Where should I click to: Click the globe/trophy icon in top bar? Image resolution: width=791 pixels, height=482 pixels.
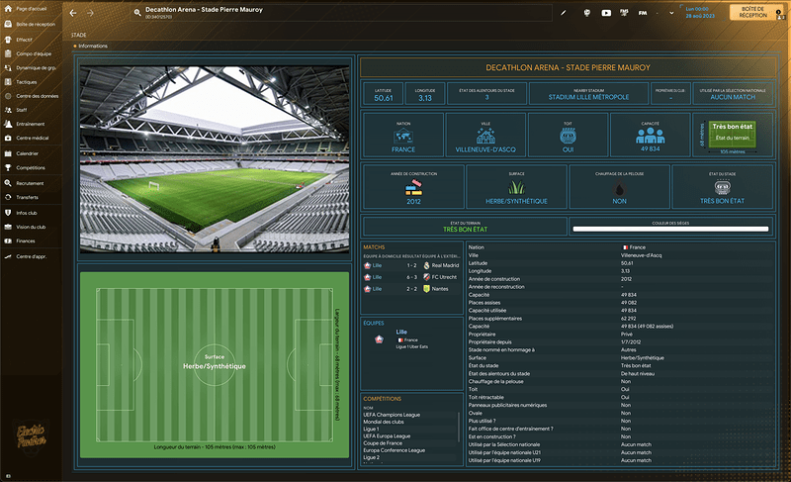pyautogui.click(x=586, y=13)
